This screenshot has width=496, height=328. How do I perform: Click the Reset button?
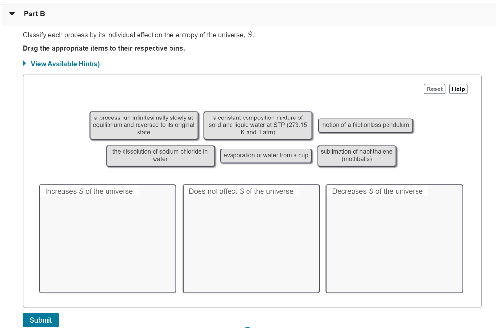tap(434, 89)
